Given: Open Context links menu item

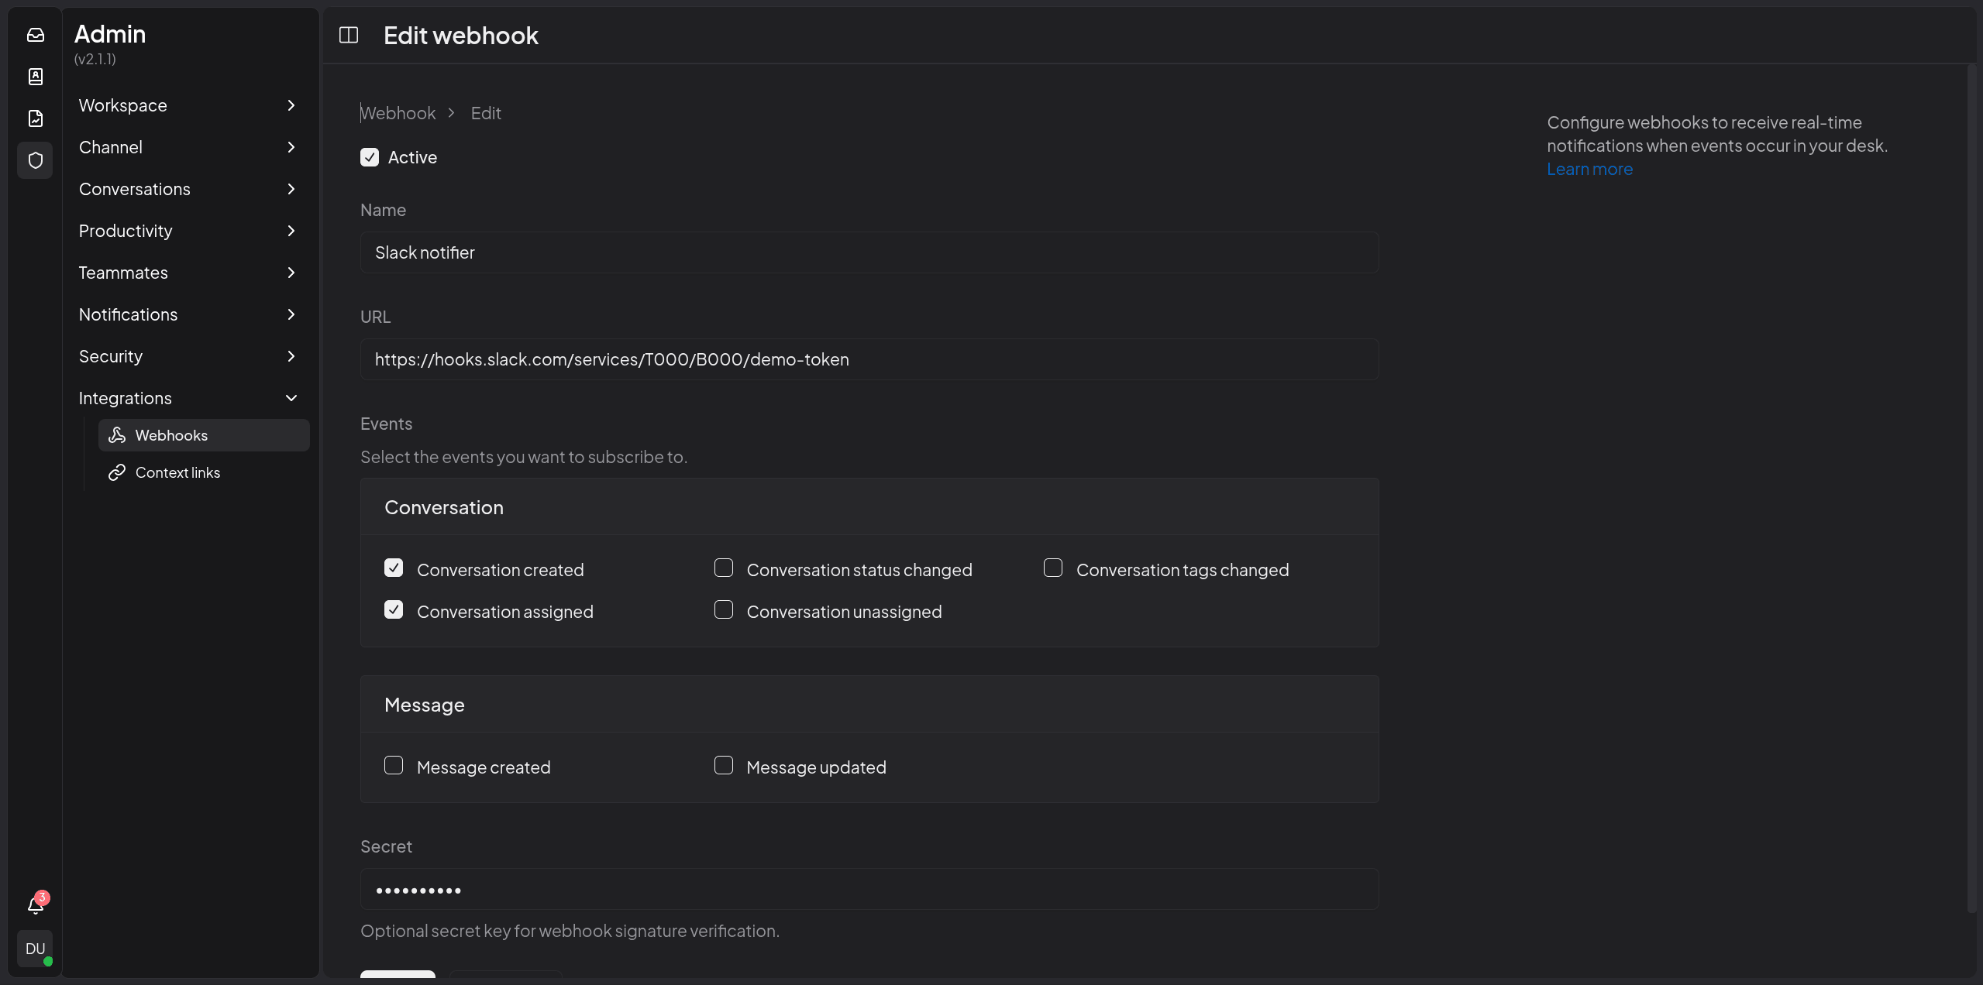Looking at the screenshot, I should (x=177, y=472).
